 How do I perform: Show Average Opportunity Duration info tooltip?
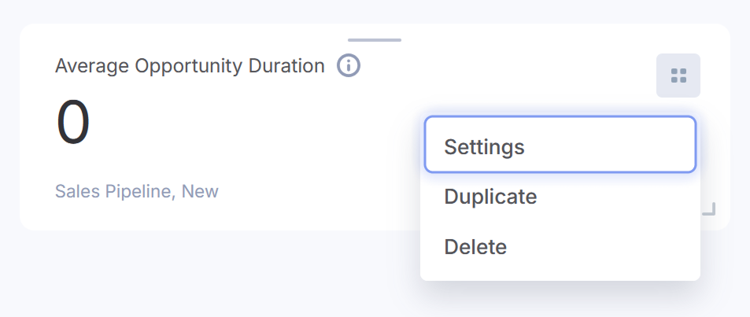(x=349, y=65)
